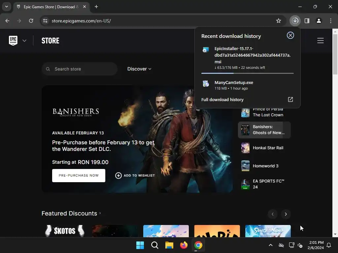338x253 pixels.
Task: Open Windows taskbar search
Action: click(154, 245)
